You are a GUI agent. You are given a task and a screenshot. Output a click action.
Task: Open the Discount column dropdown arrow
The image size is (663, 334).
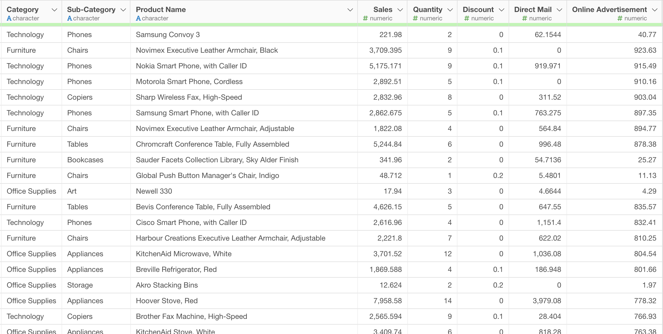(501, 10)
